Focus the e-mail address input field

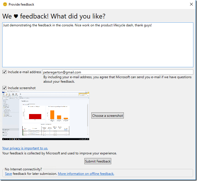[x=117, y=72]
